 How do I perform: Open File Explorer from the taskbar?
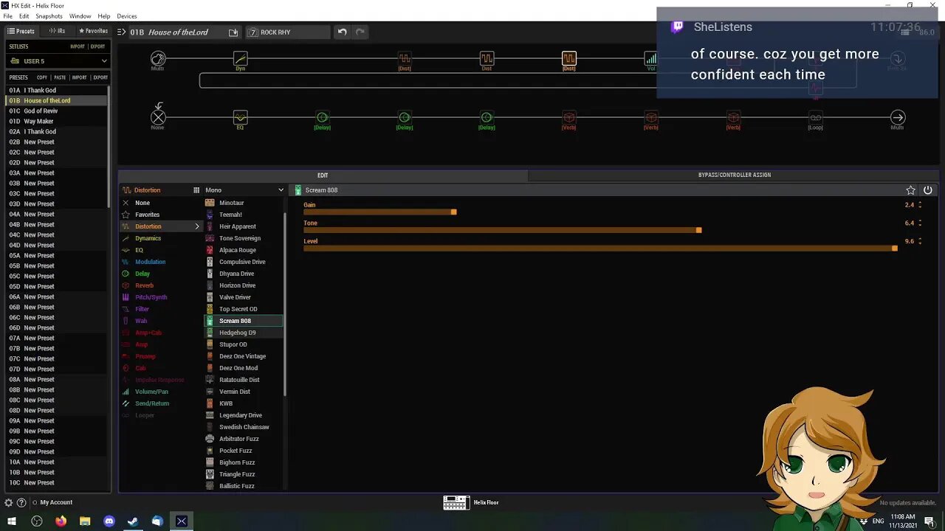click(85, 521)
